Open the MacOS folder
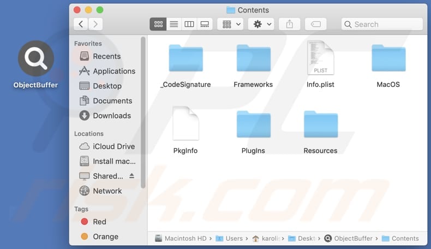The image size is (431, 249). 388,59
